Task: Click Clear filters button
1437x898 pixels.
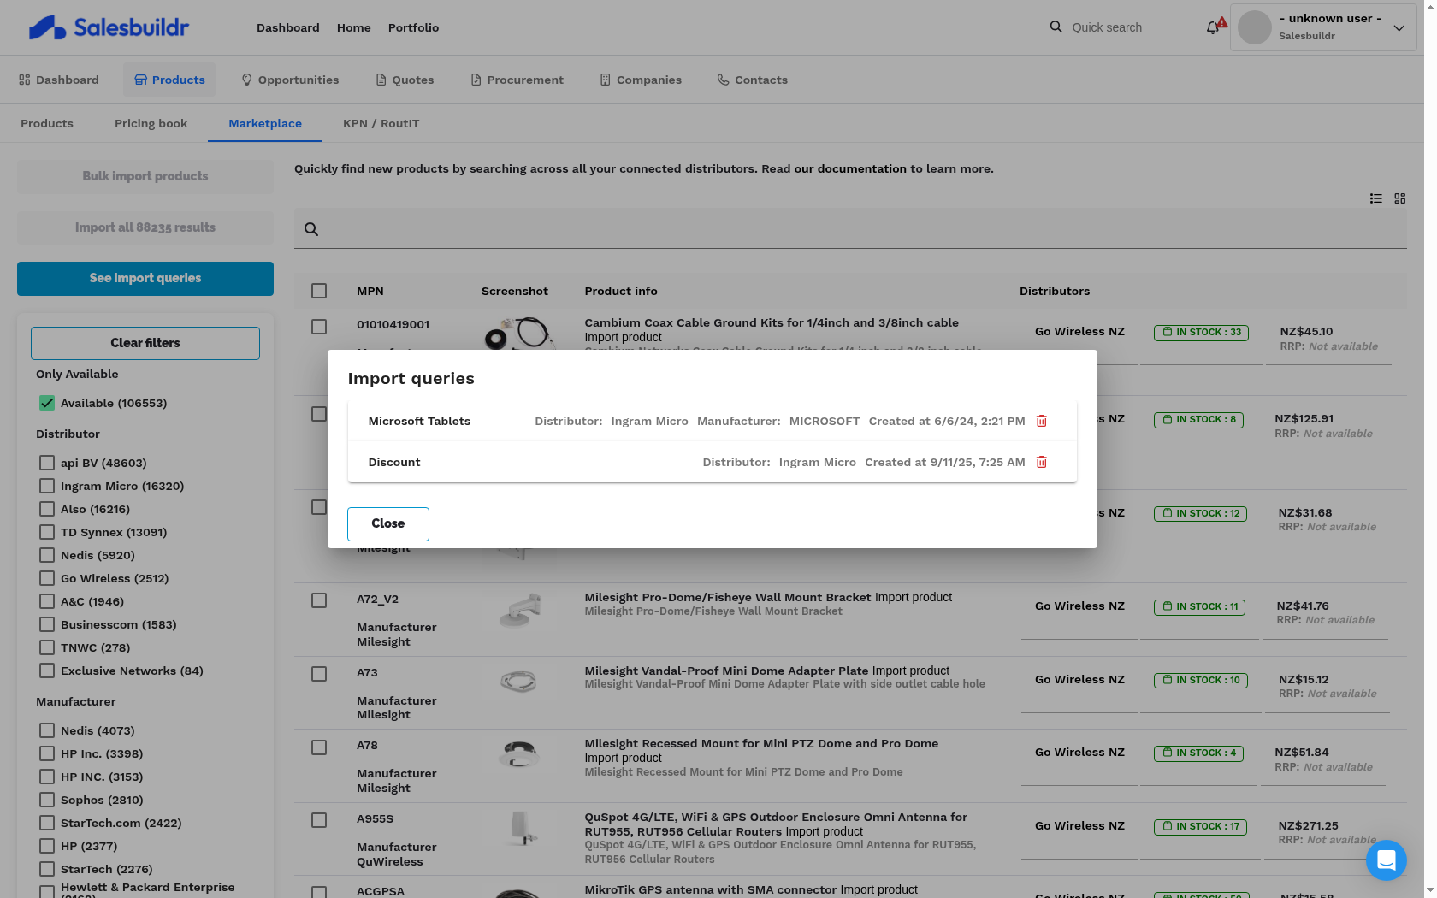Action: pos(145,343)
